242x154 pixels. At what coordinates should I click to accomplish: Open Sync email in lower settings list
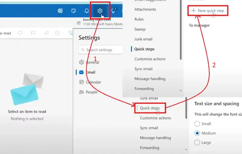[149, 128]
